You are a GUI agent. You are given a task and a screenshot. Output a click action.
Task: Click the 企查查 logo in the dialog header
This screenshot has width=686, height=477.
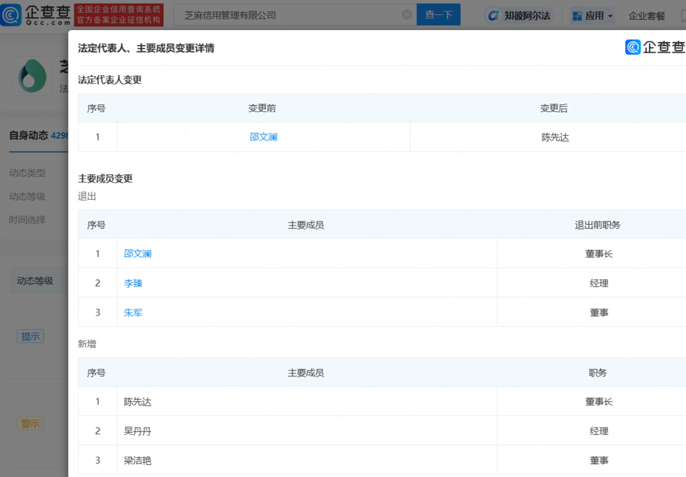pyautogui.click(x=655, y=47)
